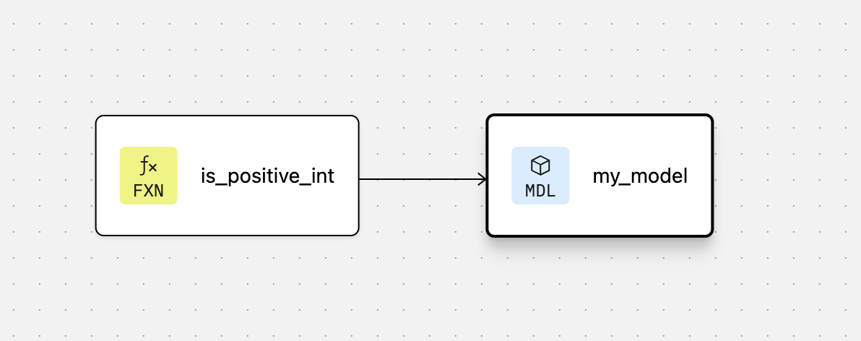Select the is_positive_int node label

267,176
